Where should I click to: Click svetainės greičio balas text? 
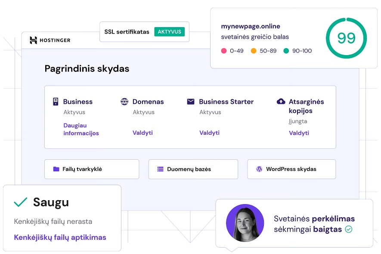255,37
